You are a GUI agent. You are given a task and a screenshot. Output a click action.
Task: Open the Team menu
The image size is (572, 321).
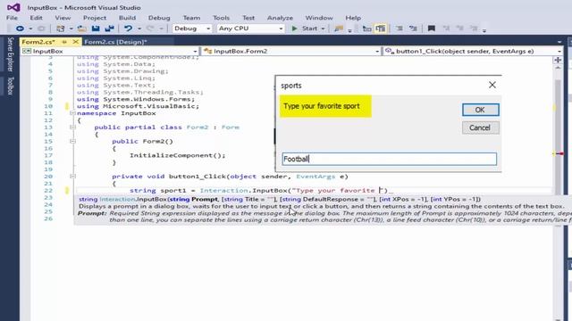pos(191,18)
